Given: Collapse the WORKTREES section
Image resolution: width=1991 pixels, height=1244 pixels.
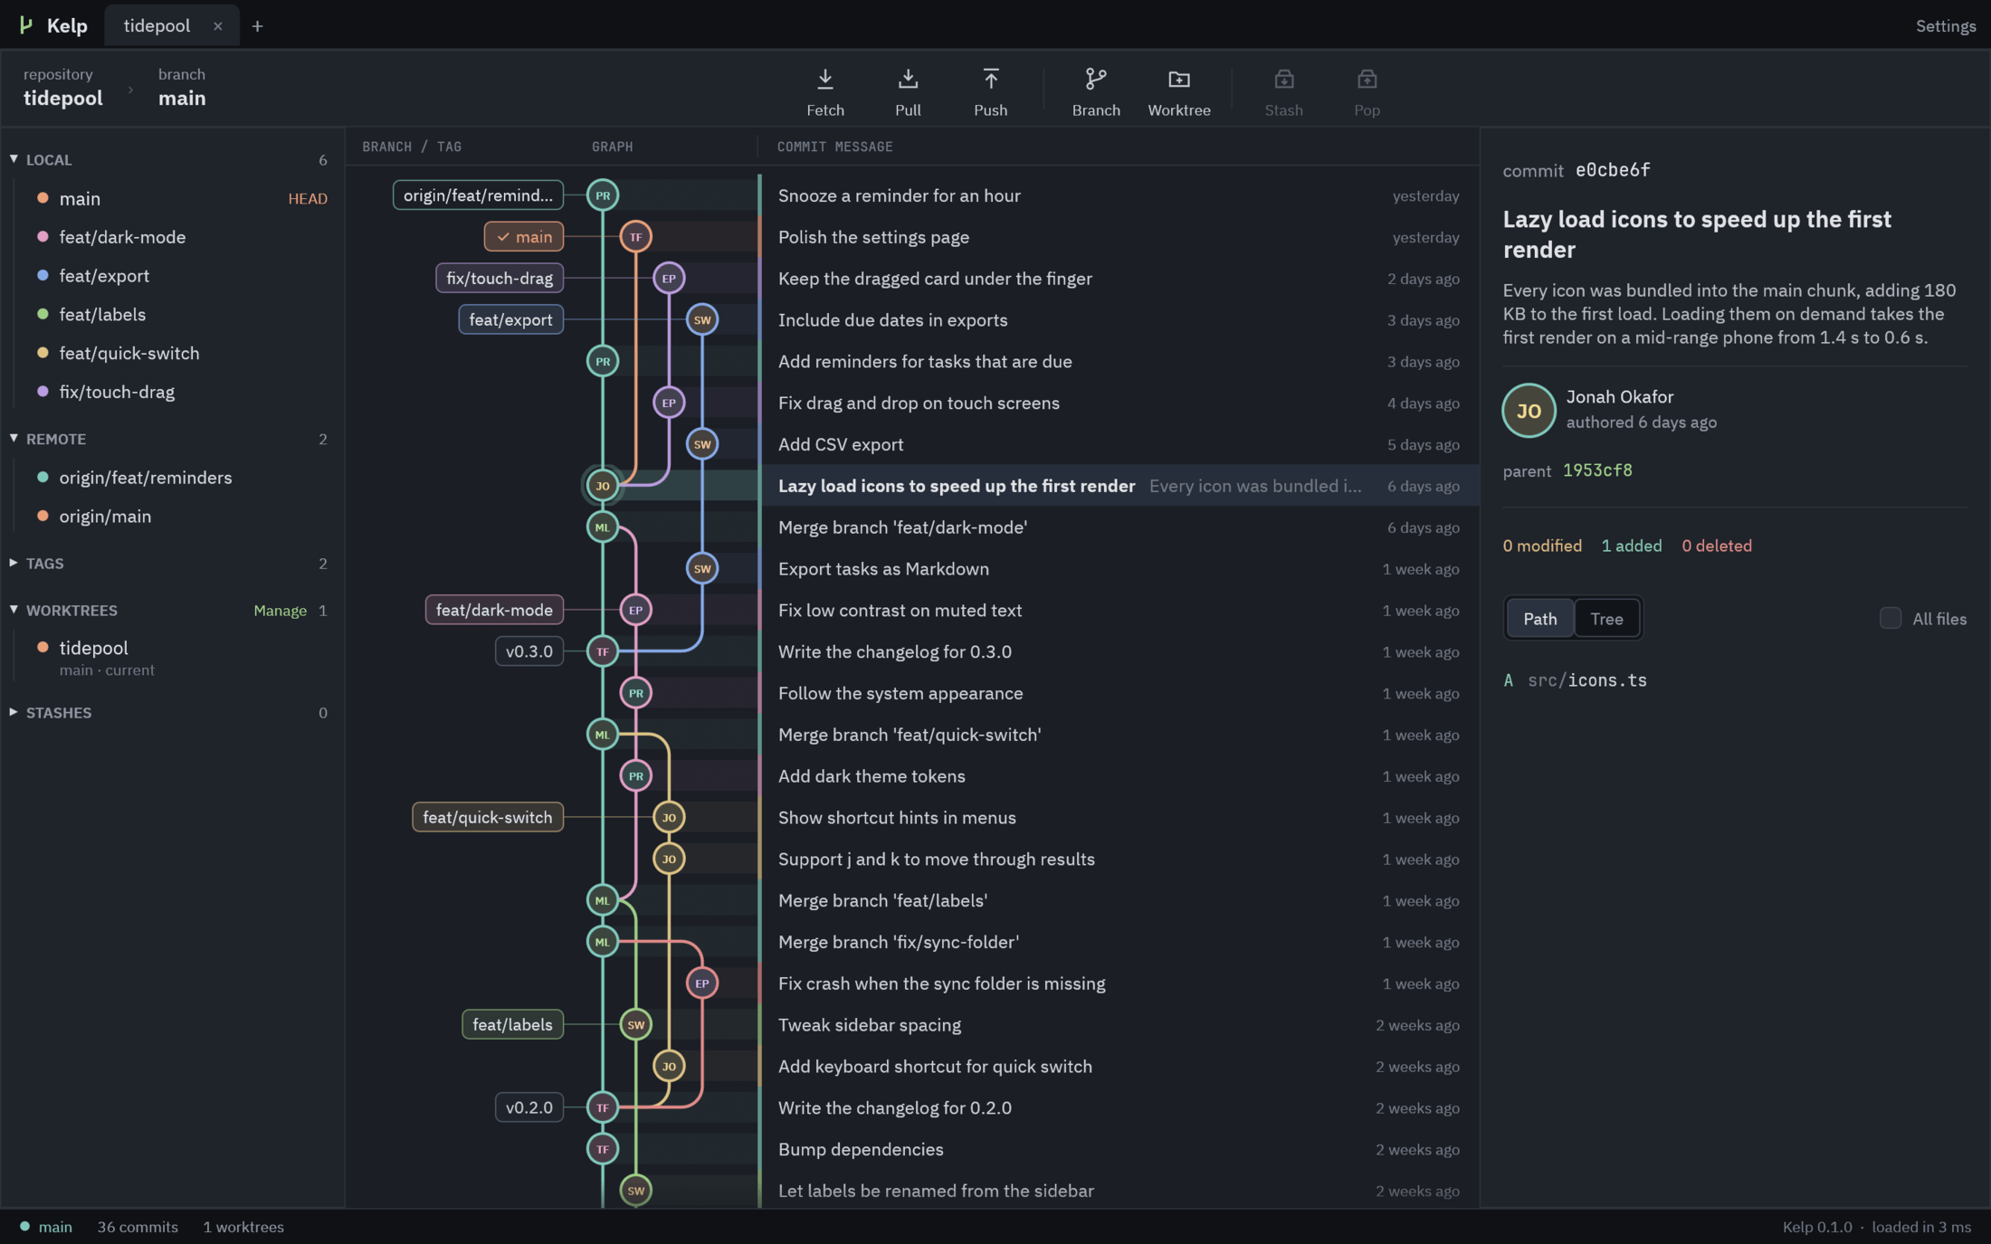Looking at the screenshot, I should coord(14,610).
